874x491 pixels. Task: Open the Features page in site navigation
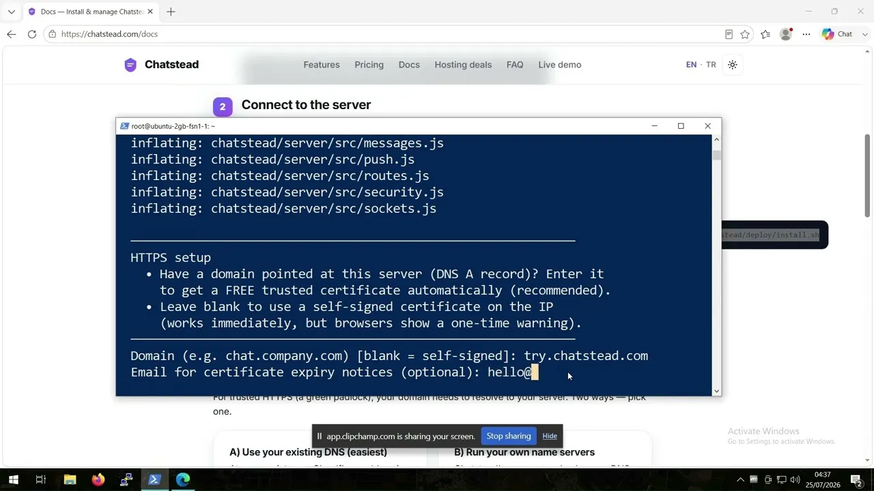[x=322, y=65]
